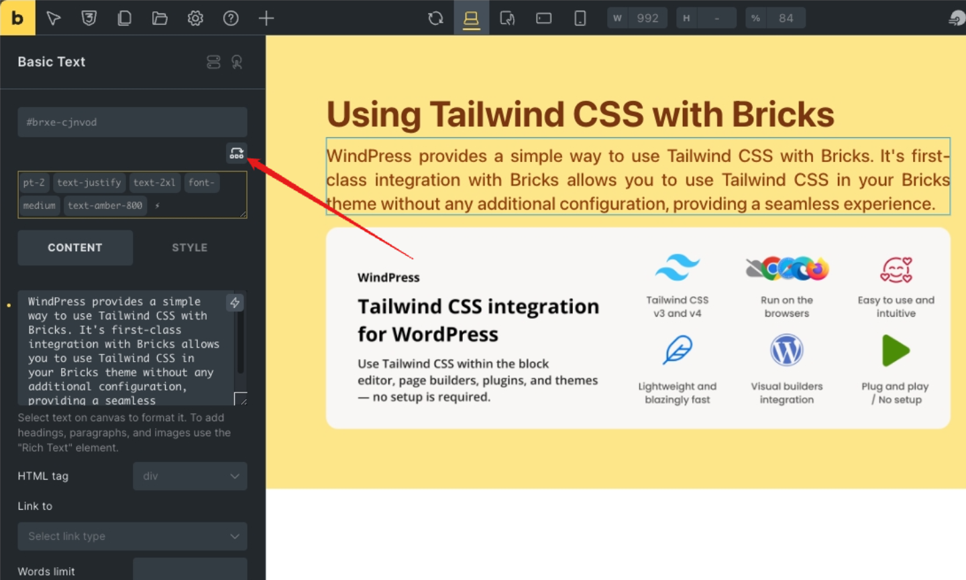Click the element ID field #brxe-cjnvod
The height and width of the screenshot is (580, 966).
[x=132, y=123]
